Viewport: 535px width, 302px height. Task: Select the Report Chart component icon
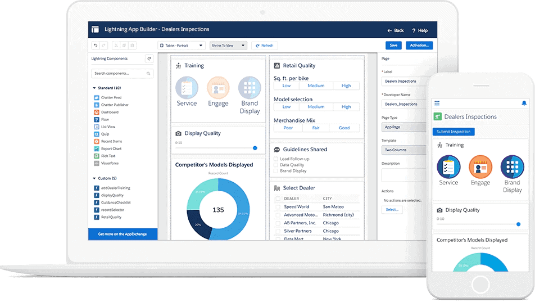point(97,148)
